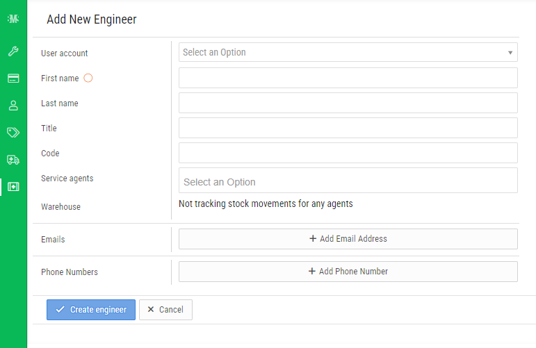Expand the User account dropdown
The image size is (536, 348).
point(348,52)
